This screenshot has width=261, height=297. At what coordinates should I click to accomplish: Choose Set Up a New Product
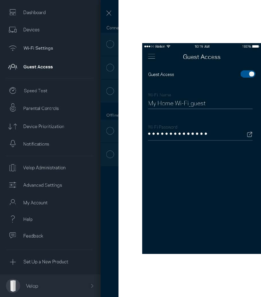(46, 262)
